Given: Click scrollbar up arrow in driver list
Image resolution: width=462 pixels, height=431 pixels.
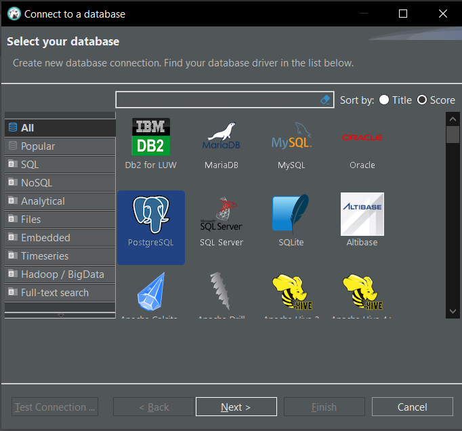Looking at the screenshot, I should [x=453, y=119].
